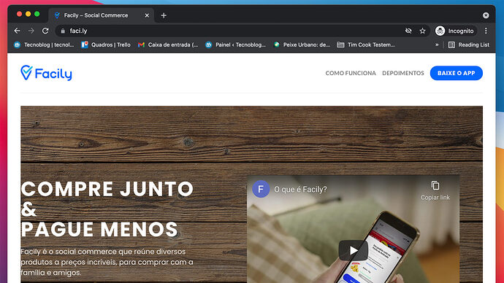The height and width of the screenshot is (283, 504).
Task: Open a new tab with the plus button
Action: (164, 15)
